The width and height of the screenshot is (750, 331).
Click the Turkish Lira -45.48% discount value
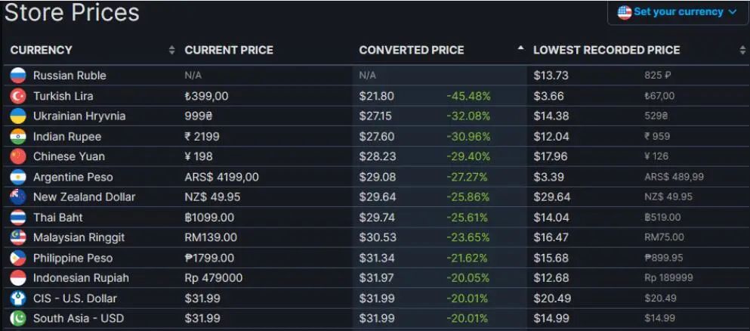[x=468, y=96]
